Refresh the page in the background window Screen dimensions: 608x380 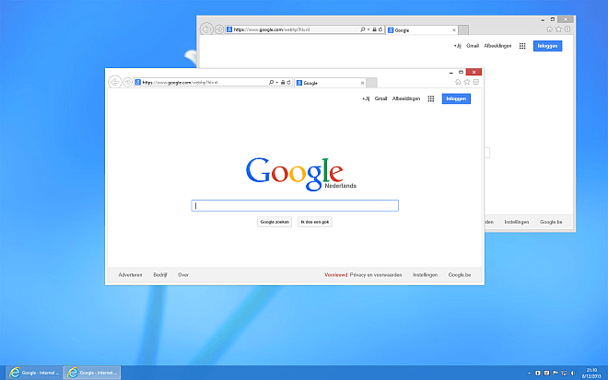380,29
